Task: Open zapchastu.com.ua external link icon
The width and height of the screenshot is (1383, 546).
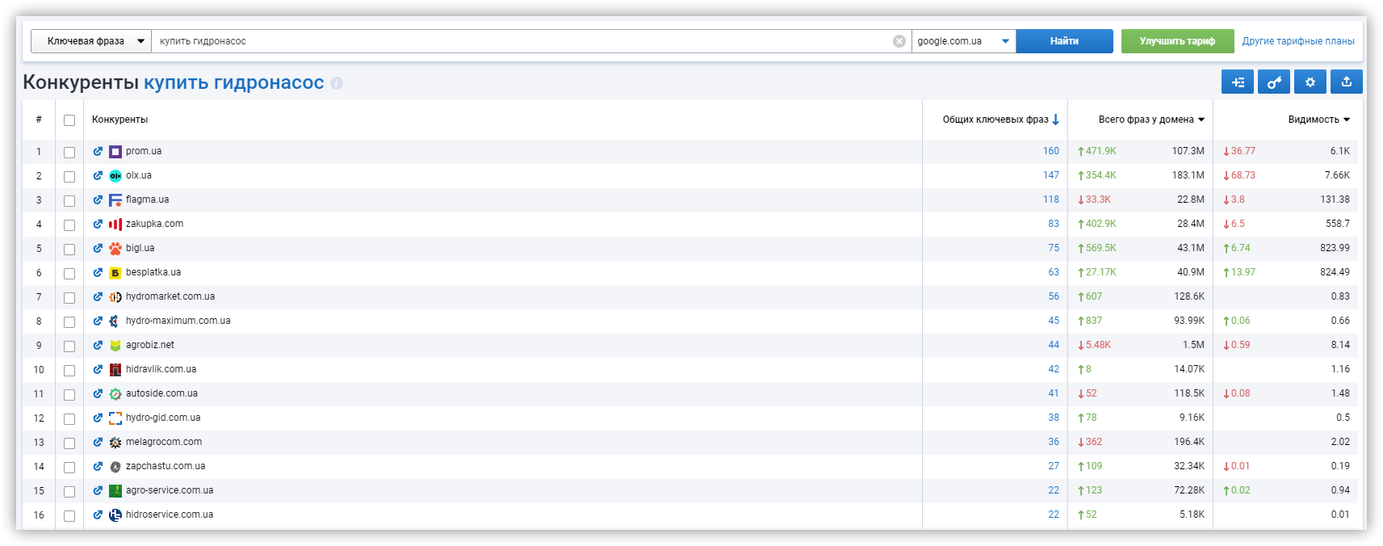Action: coord(98,466)
